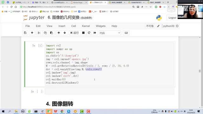203x114 pixels.
Task: Click the 运行 run button
Action: (75, 33)
